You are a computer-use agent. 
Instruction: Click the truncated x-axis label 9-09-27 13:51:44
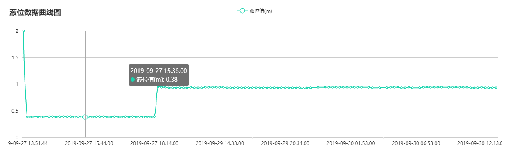tap(28, 143)
